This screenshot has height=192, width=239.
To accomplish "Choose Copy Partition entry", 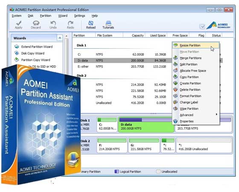I will point(196,77).
